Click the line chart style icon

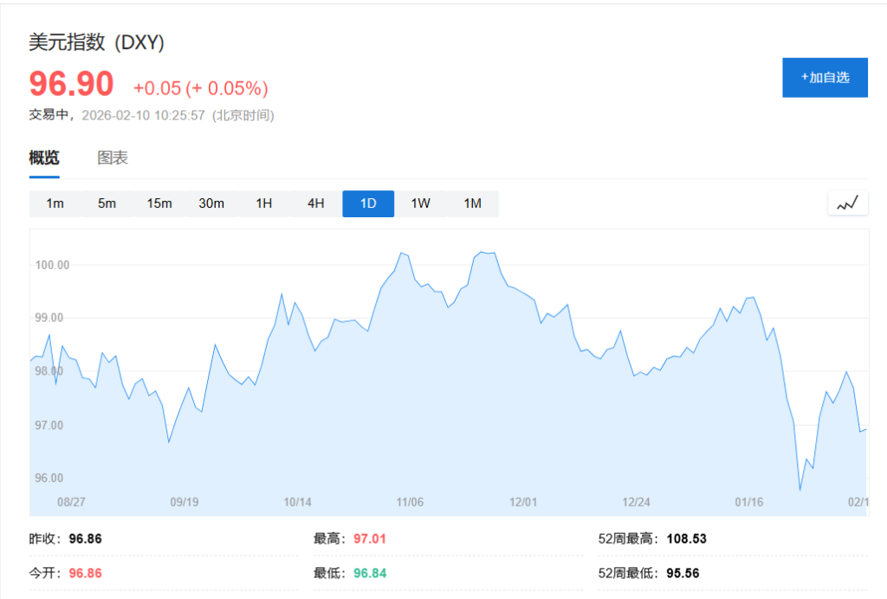pyautogui.click(x=847, y=203)
